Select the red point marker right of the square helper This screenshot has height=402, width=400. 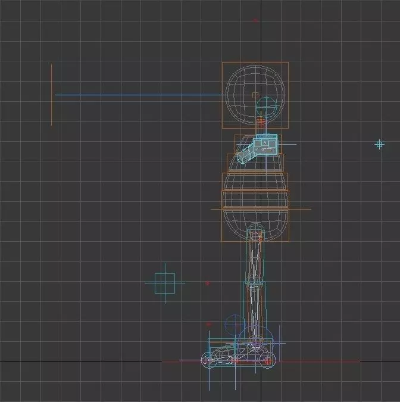pyautogui.click(x=208, y=283)
